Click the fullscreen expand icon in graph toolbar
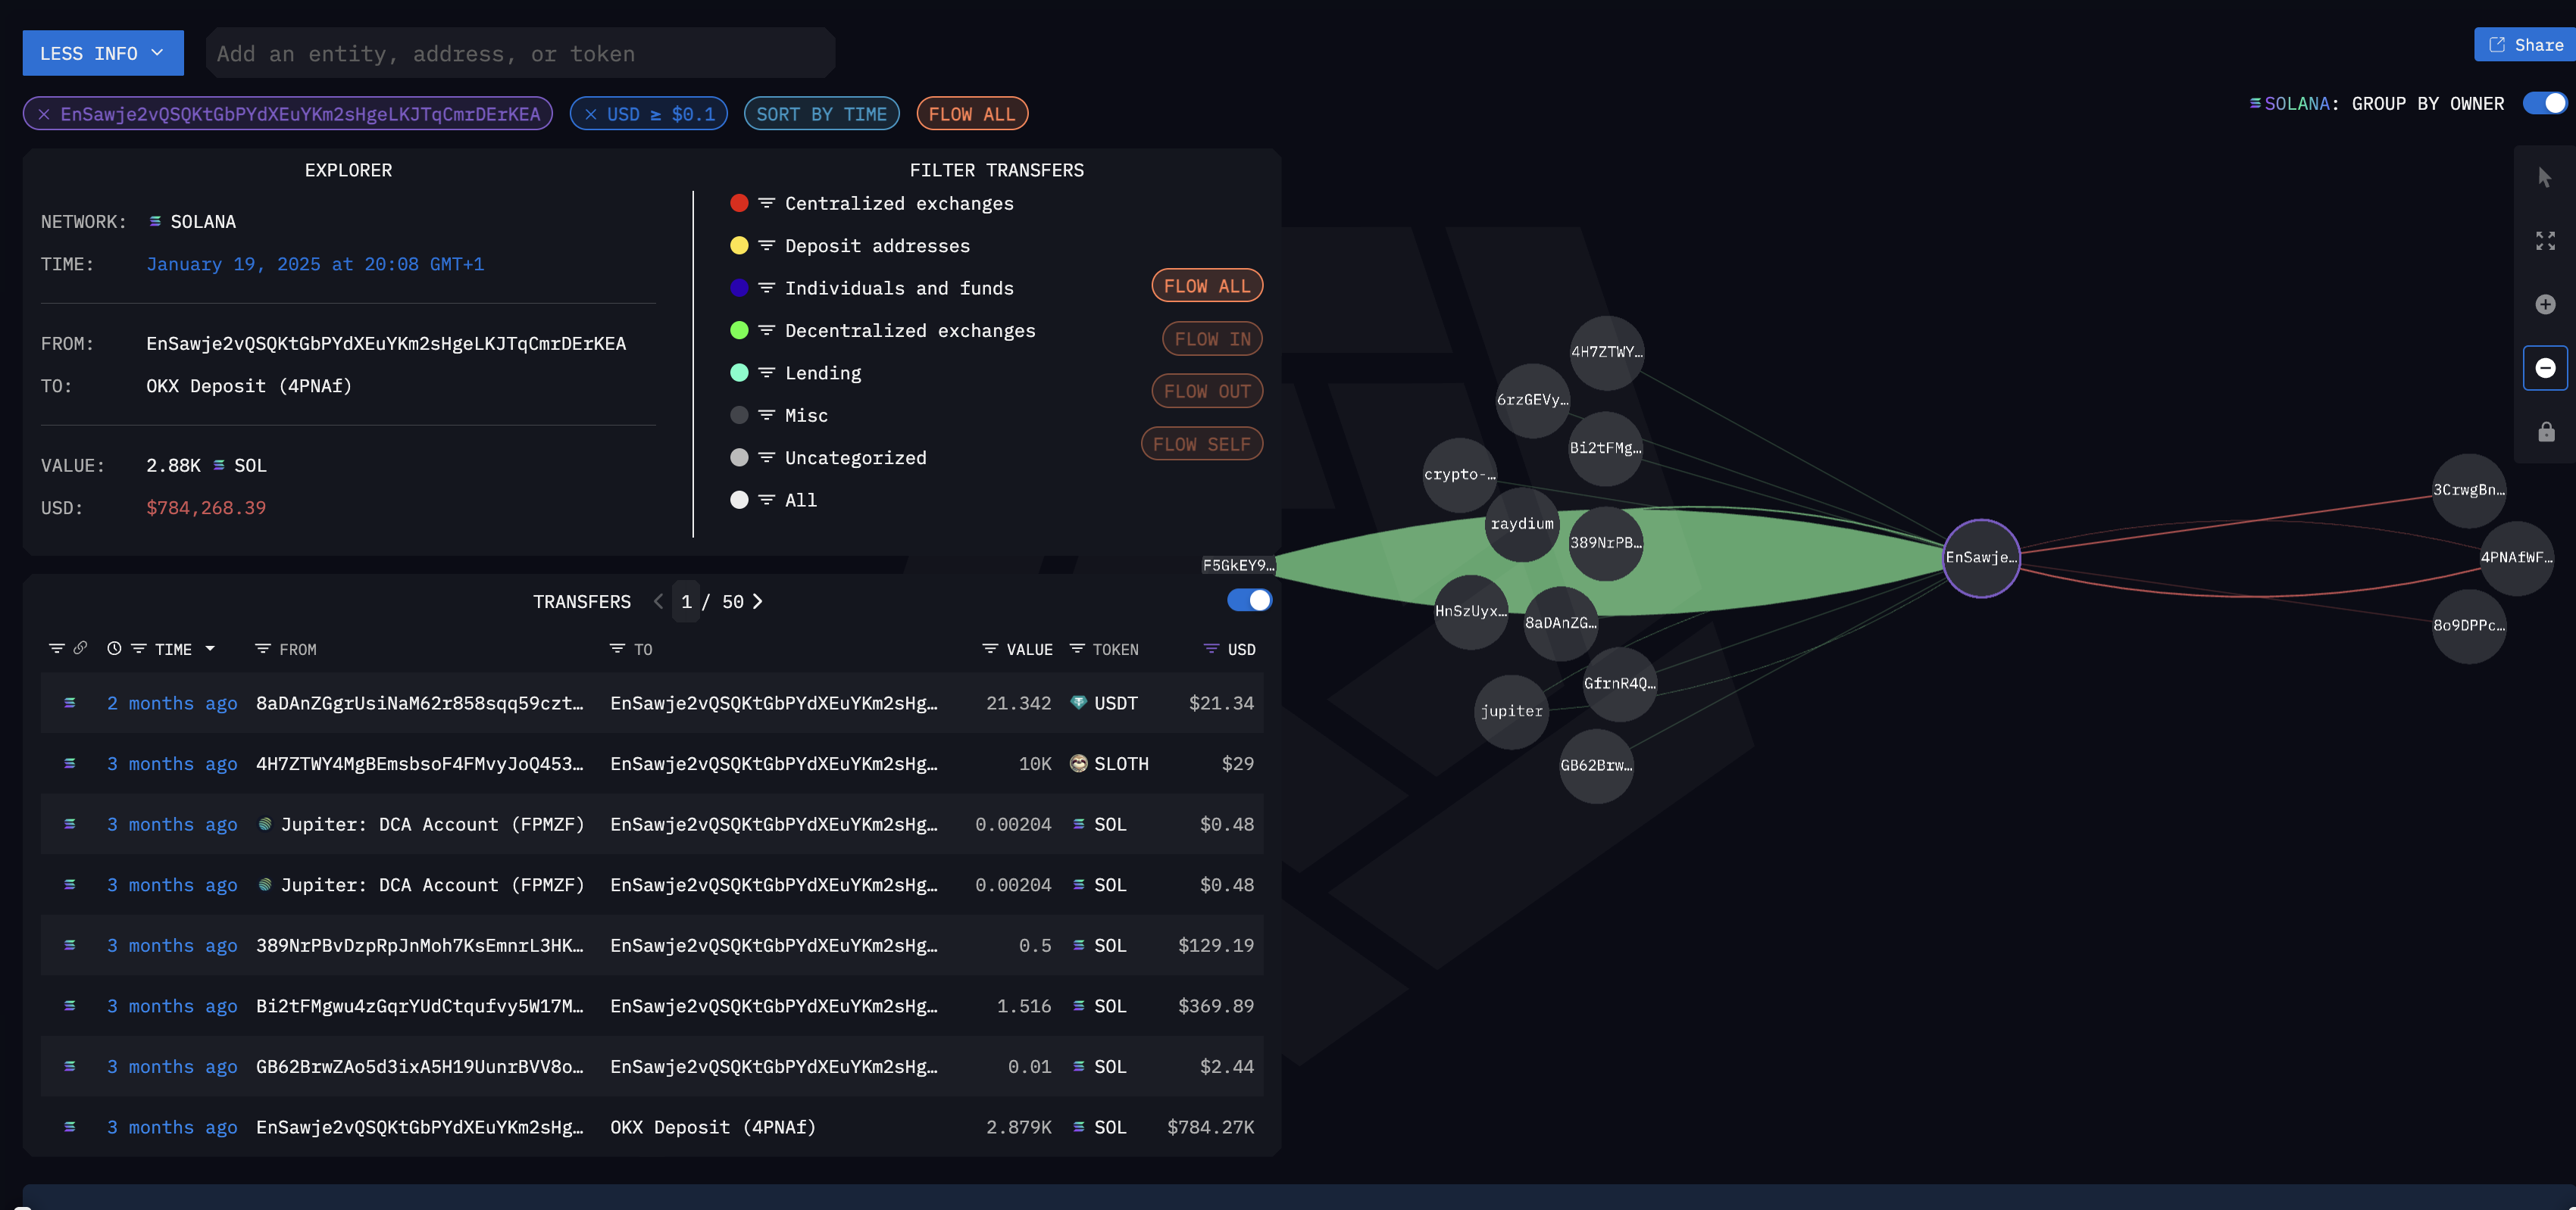Viewport: 2576px width, 1210px height. [2545, 241]
